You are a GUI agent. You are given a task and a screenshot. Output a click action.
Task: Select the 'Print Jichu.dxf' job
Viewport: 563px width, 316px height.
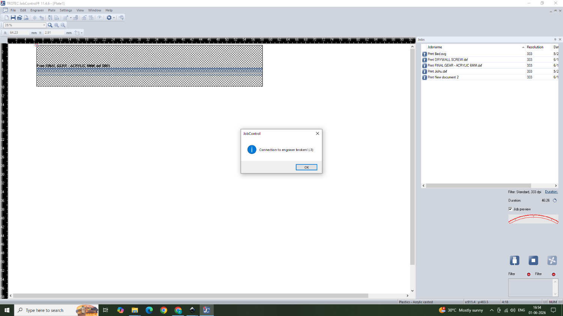[437, 71]
